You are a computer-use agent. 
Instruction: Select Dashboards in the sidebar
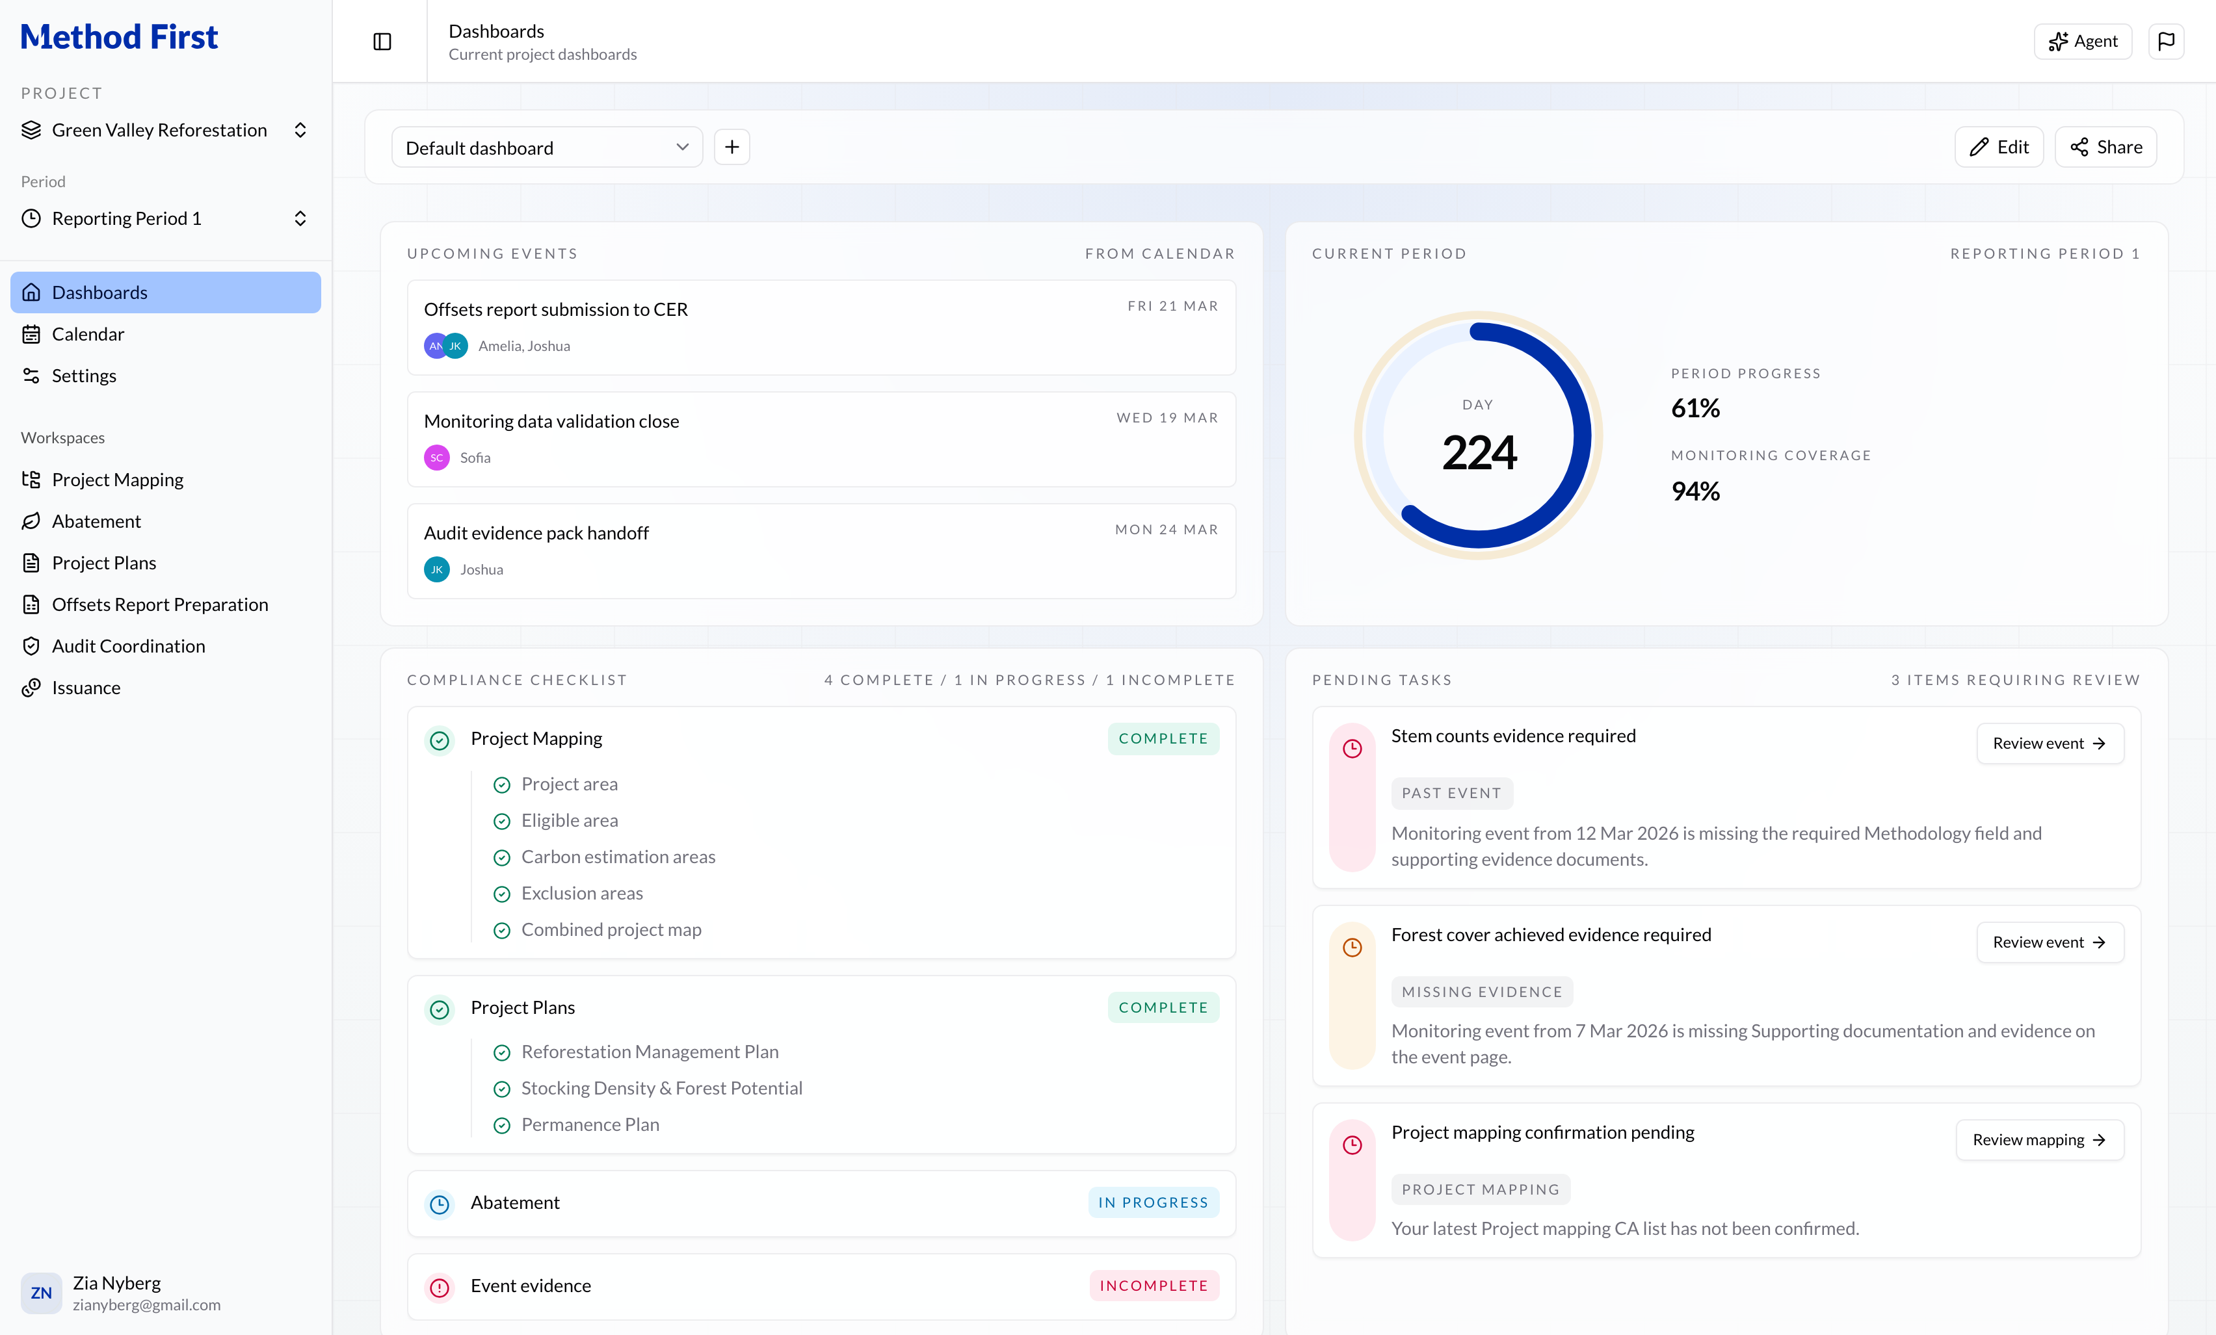[165, 292]
